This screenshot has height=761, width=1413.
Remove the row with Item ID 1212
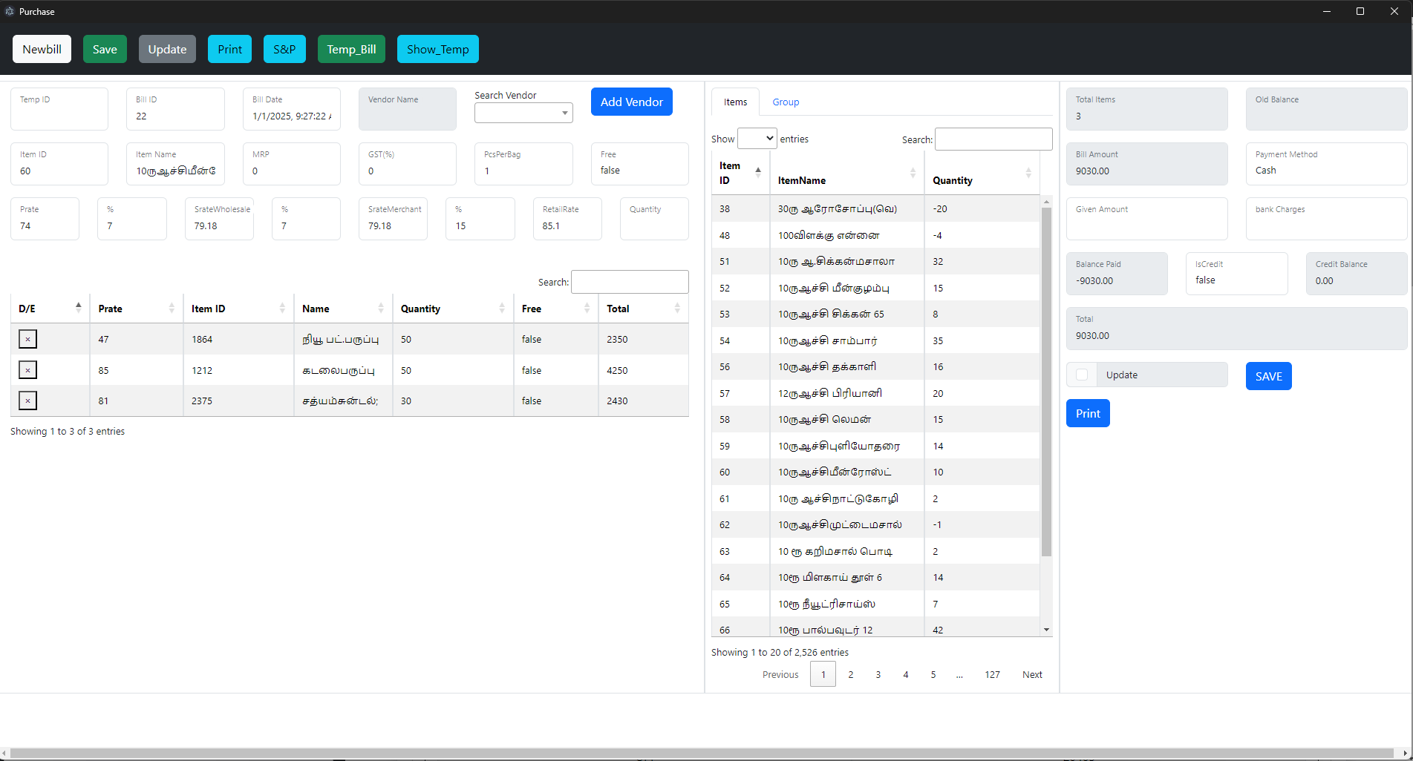point(27,370)
